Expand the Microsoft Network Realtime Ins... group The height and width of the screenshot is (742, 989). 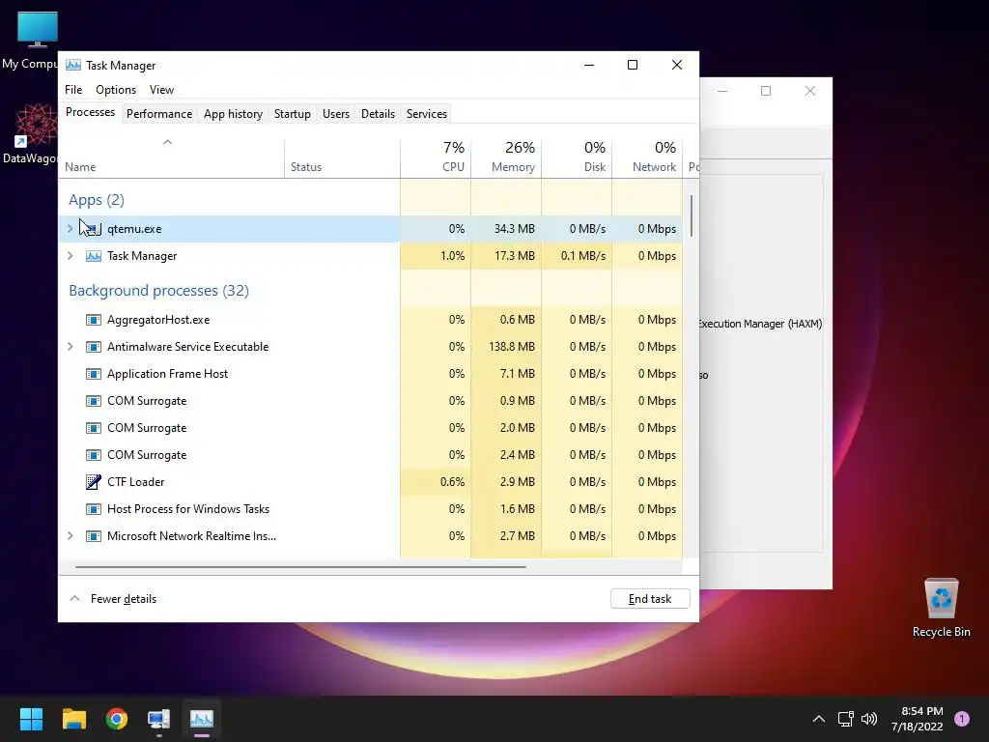pyautogui.click(x=70, y=535)
